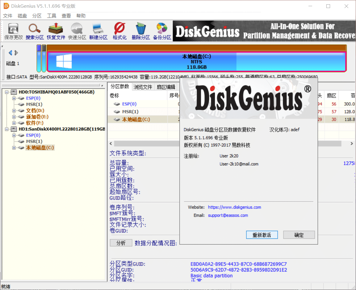The height and width of the screenshot is (290, 356).
Task: Switch to the 扇区编辑 tab
Action: tap(166, 87)
